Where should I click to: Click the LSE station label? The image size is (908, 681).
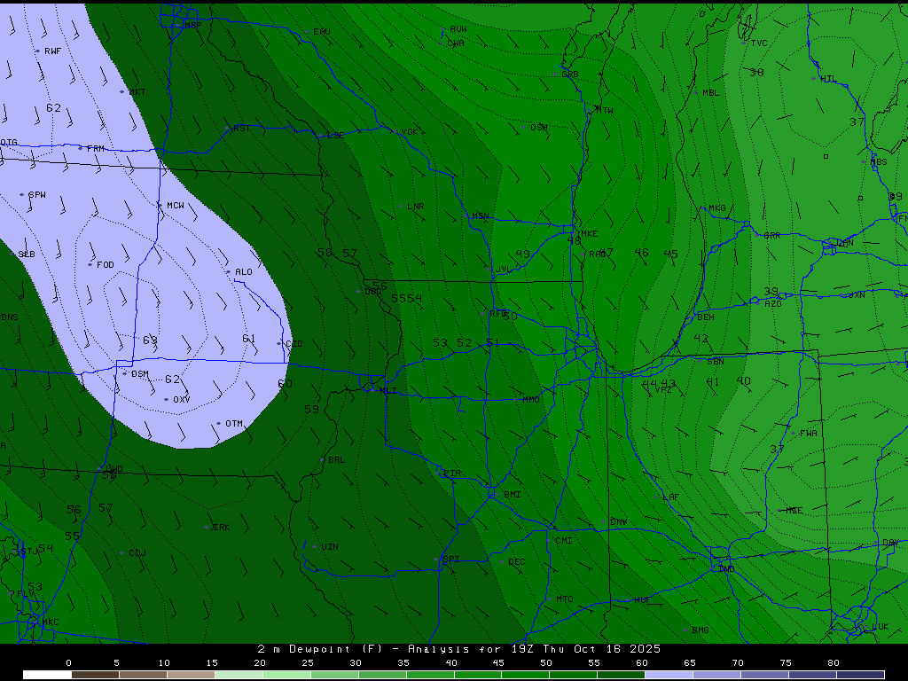336,136
